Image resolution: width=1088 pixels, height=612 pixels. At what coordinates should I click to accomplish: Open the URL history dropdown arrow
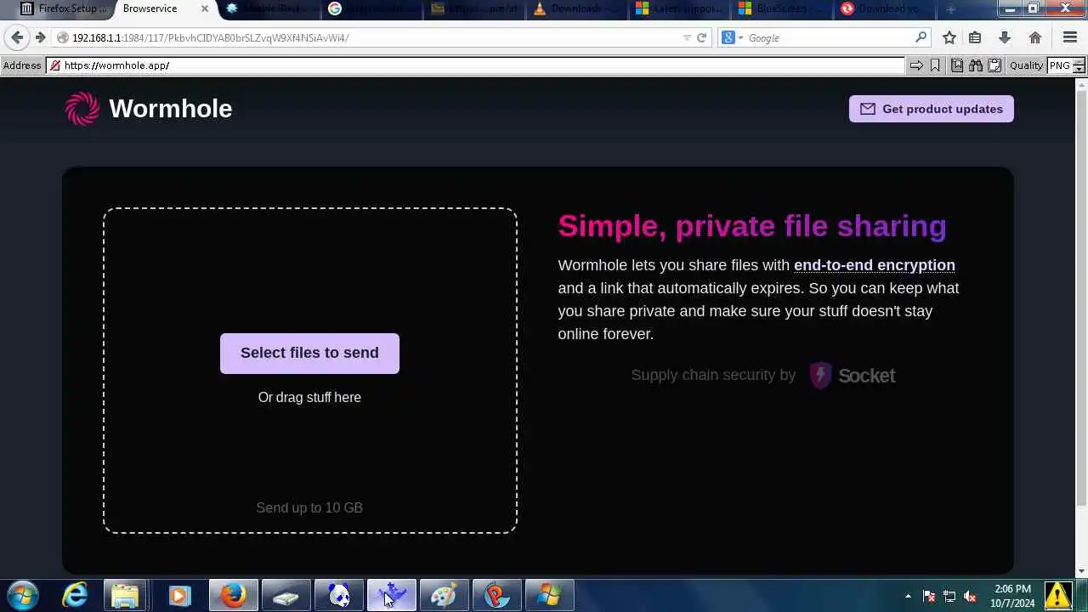(687, 37)
